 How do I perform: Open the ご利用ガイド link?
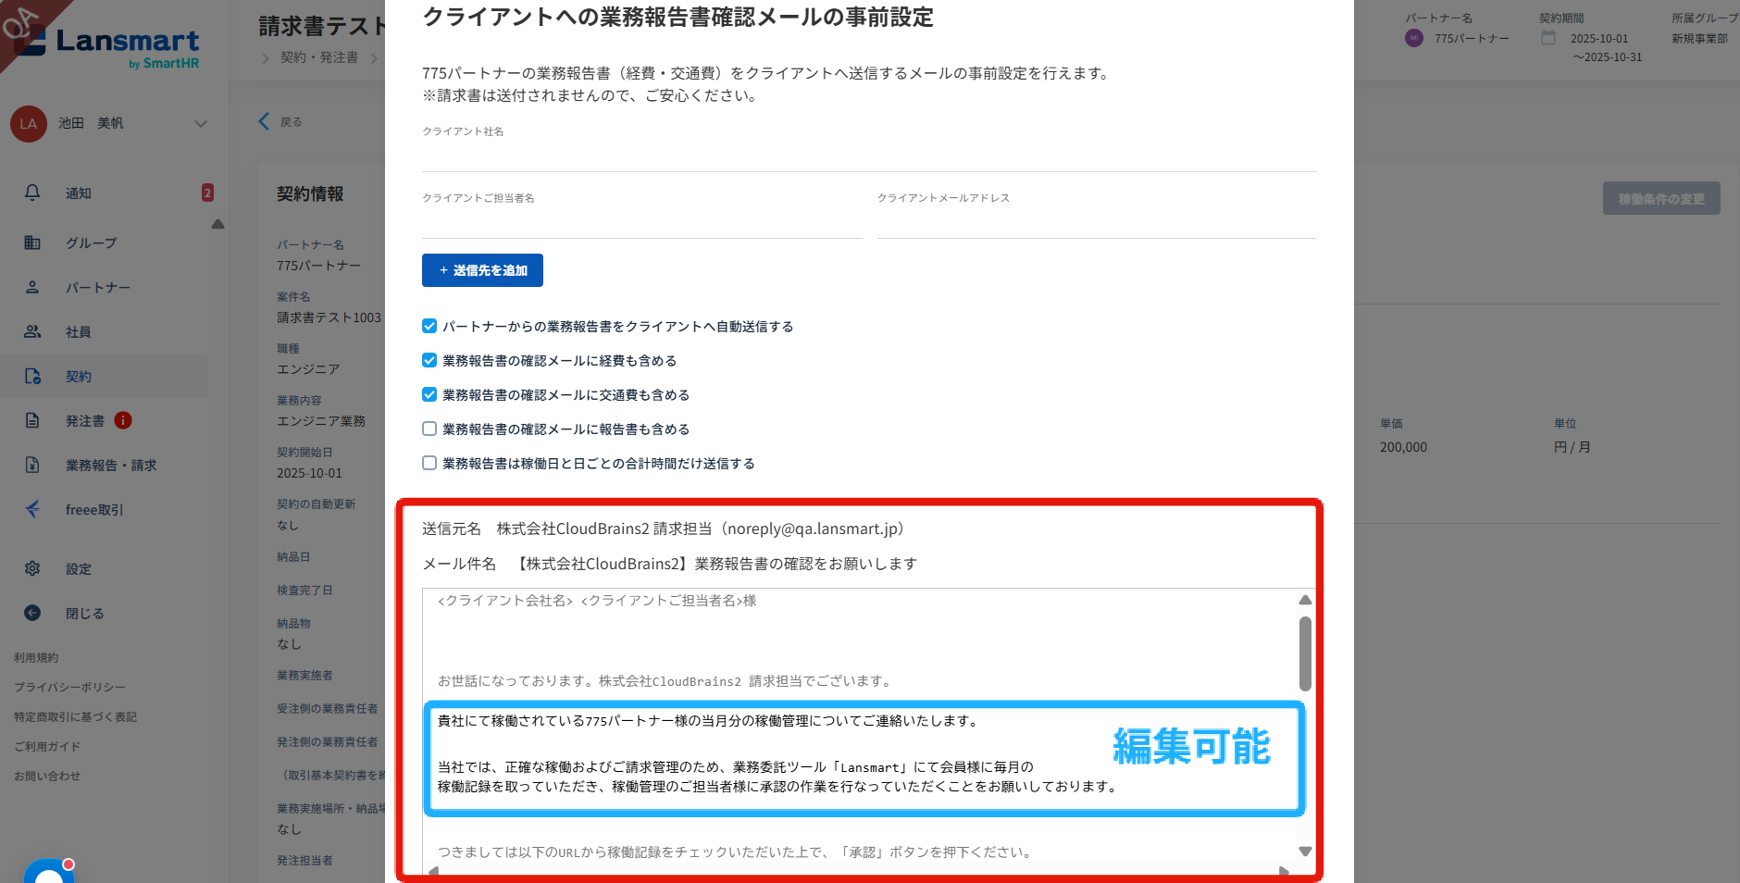[x=47, y=747]
